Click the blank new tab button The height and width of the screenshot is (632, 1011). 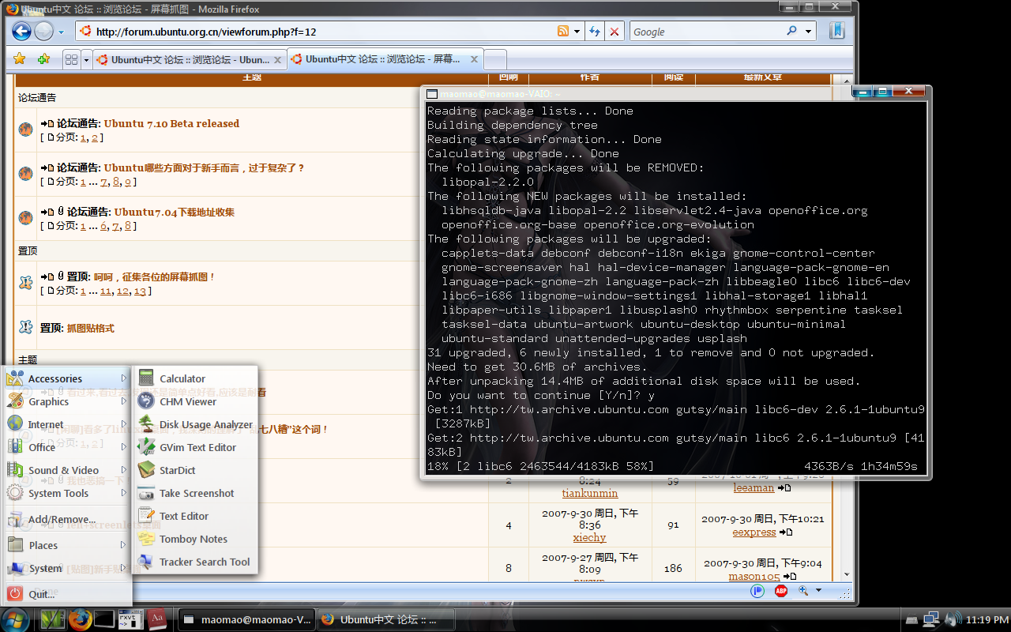tap(494, 59)
